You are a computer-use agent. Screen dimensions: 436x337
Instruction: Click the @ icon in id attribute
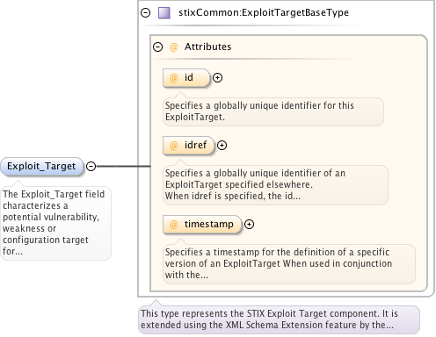[x=174, y=78]
